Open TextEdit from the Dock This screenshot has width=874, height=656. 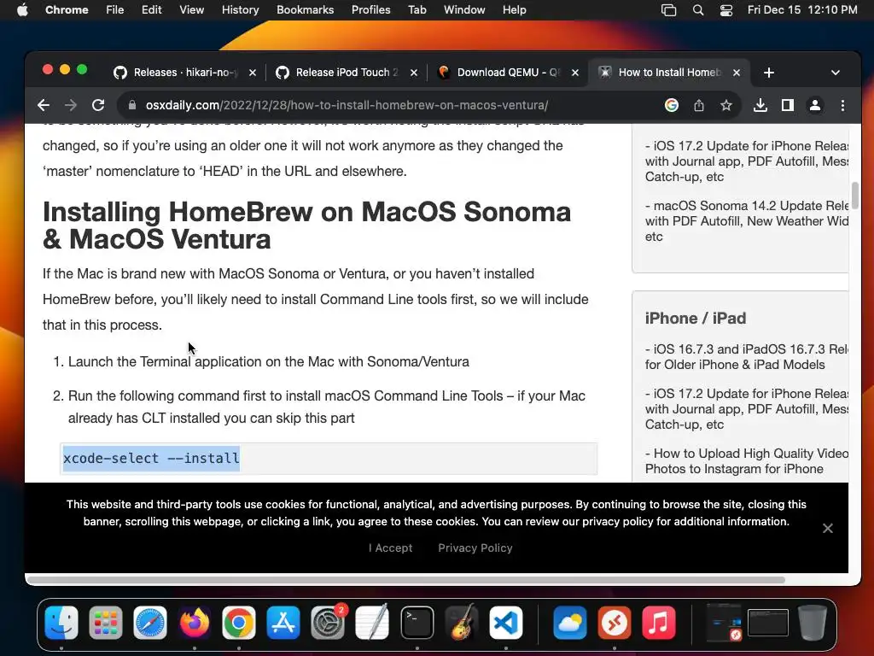(x=372, y=623)
